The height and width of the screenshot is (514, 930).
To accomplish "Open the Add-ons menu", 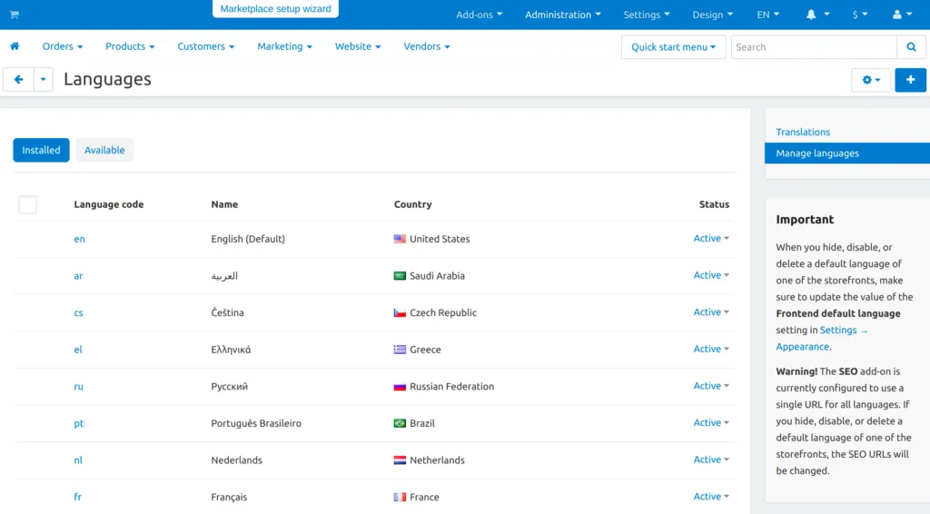I will coord(479,15).
